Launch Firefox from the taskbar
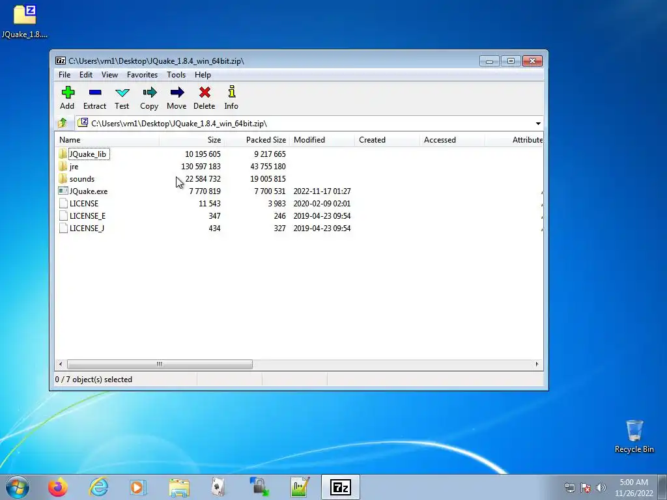The width and height of the screenshot is (667, 500). (57, 487)
